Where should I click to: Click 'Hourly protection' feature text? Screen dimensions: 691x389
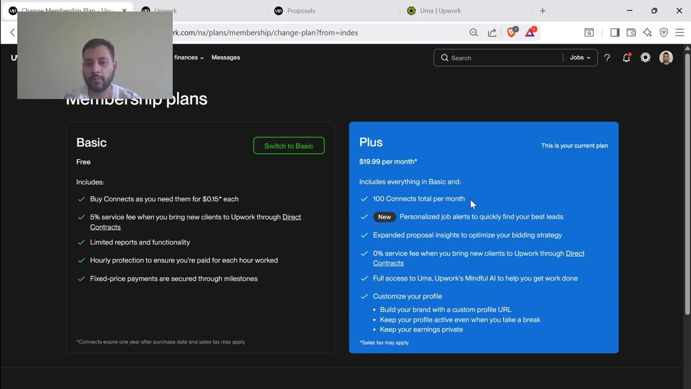184,260
